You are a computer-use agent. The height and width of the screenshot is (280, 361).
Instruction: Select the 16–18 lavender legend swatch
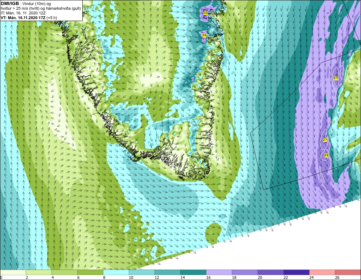219,272
